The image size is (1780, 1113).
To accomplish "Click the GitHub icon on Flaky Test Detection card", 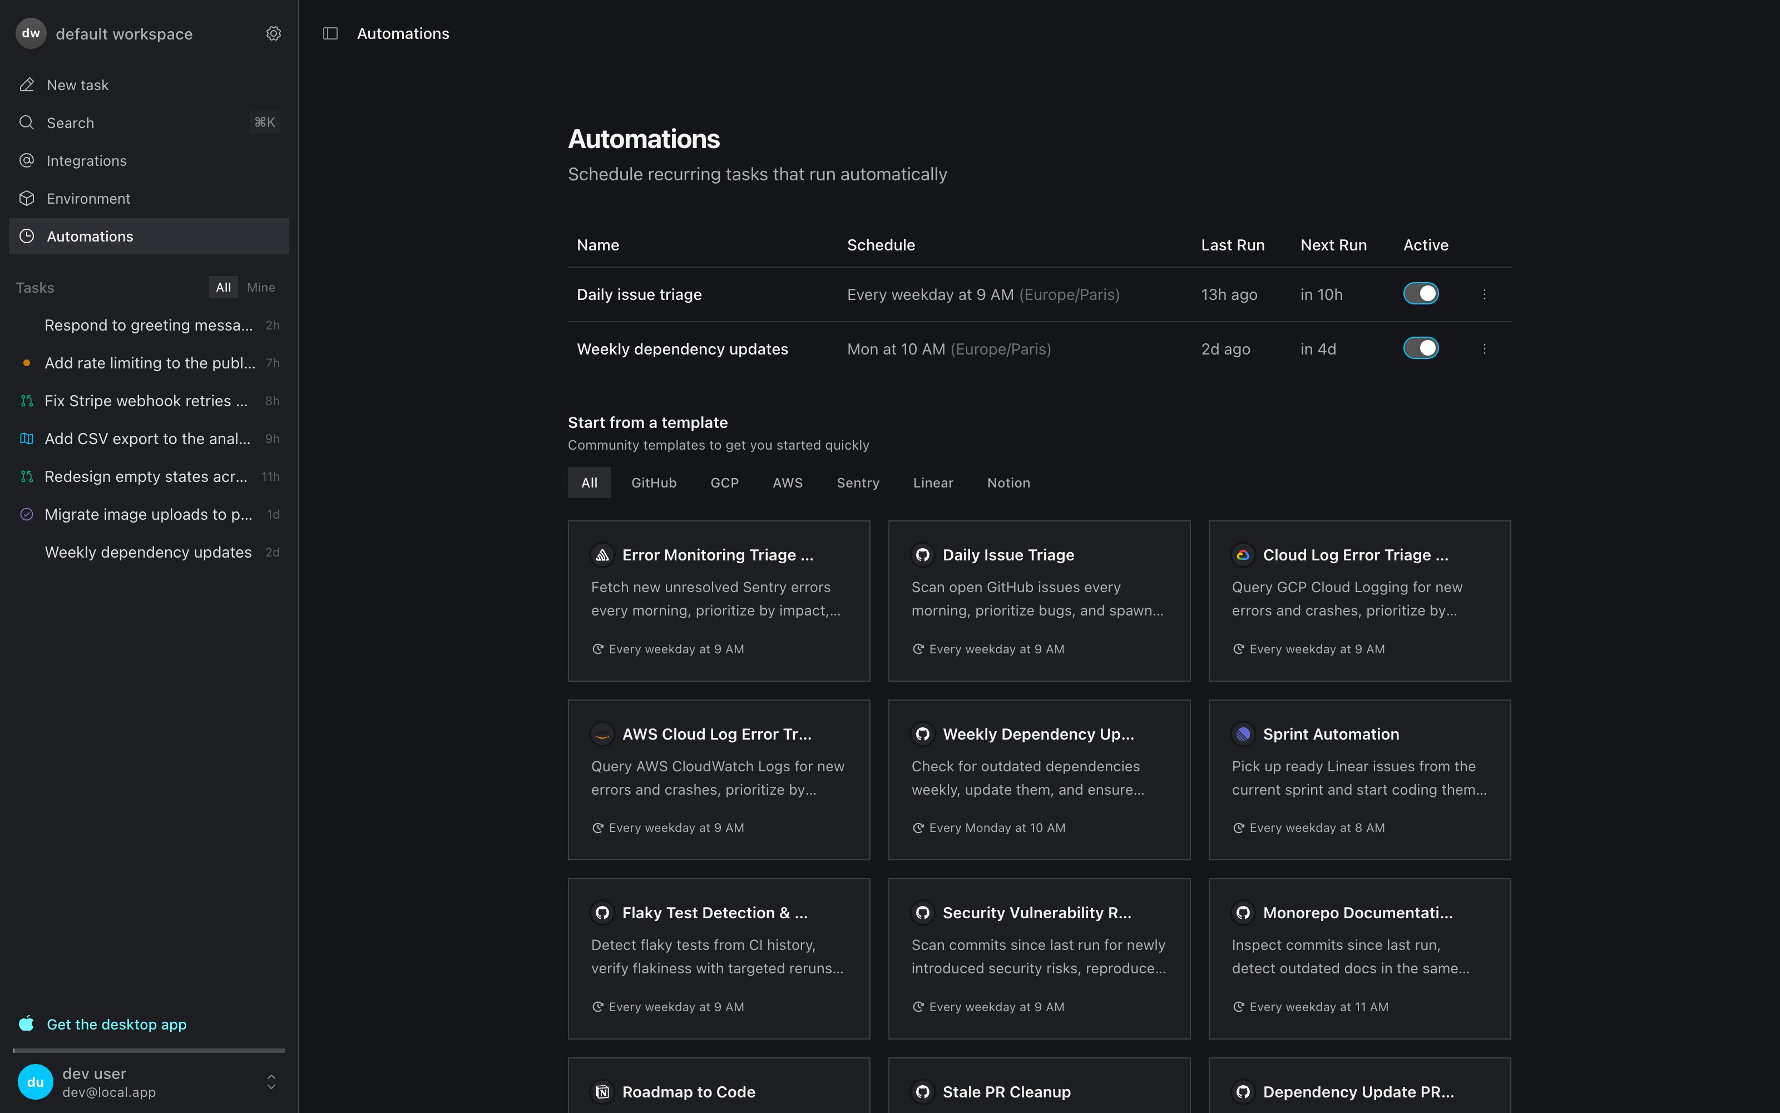I will (602, 913).
